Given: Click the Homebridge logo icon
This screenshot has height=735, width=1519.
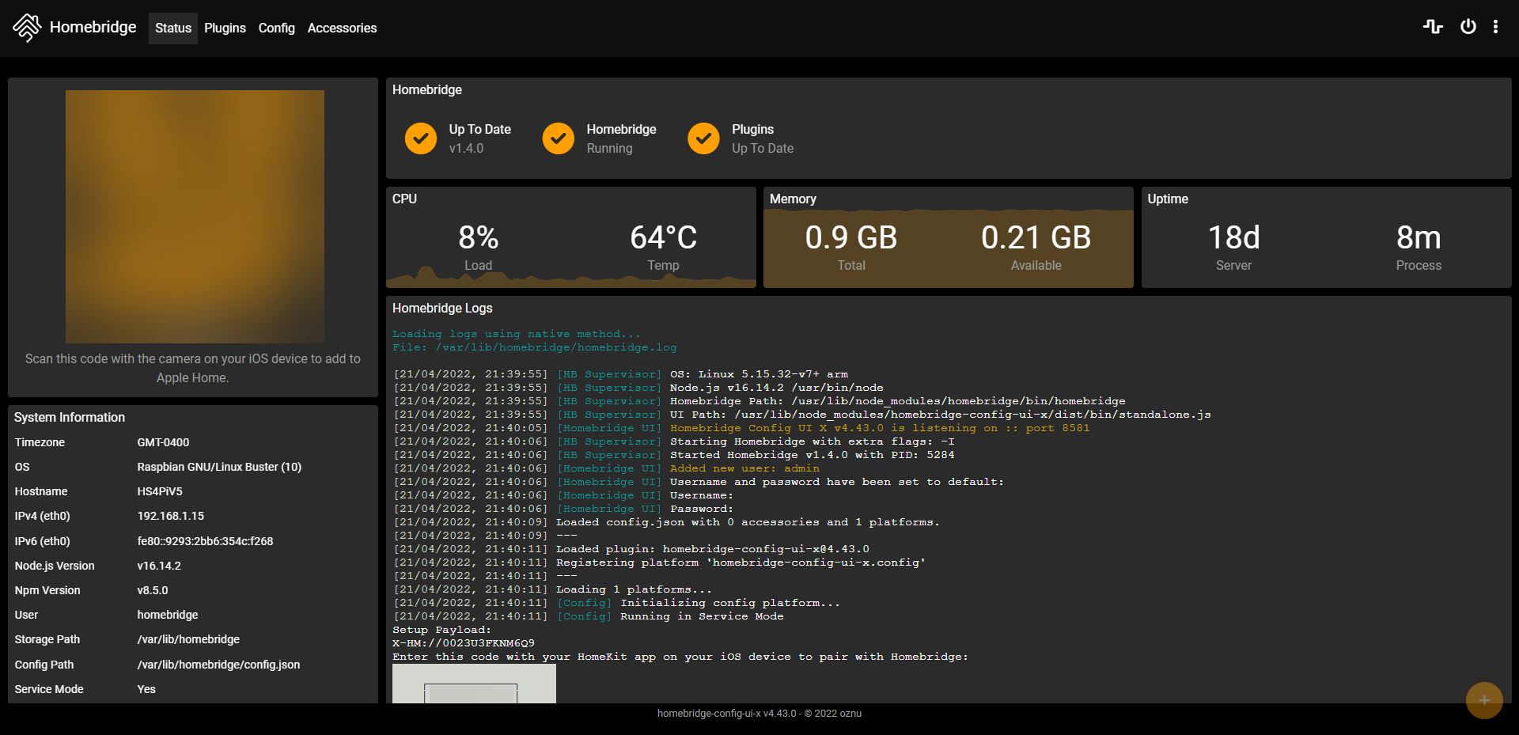Looking at the screenshot, I should [27, 28].
